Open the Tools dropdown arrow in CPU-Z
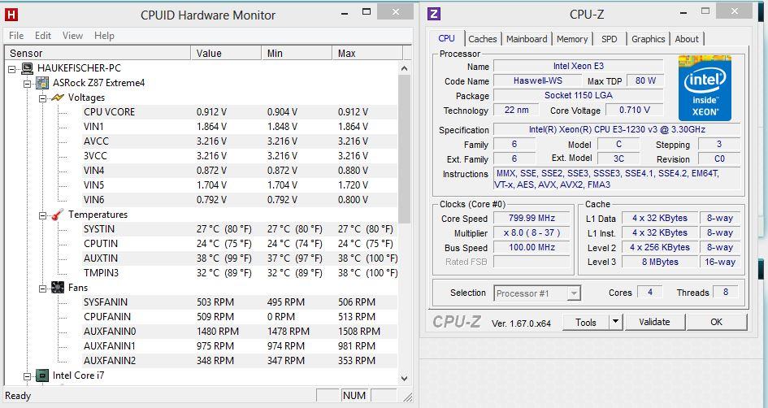This screenshot has width=768, height=408. 616,322
